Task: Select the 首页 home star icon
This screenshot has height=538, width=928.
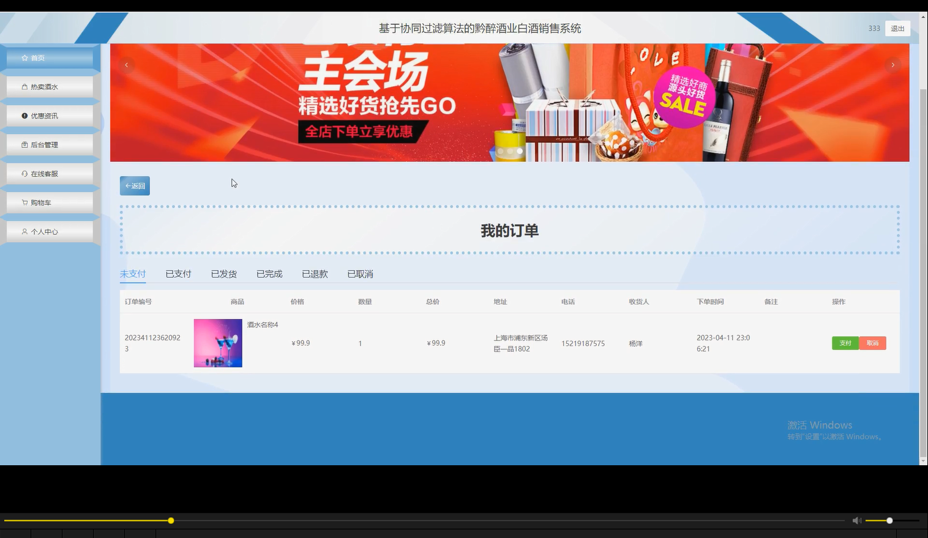Action: click(x=24, y=57)
